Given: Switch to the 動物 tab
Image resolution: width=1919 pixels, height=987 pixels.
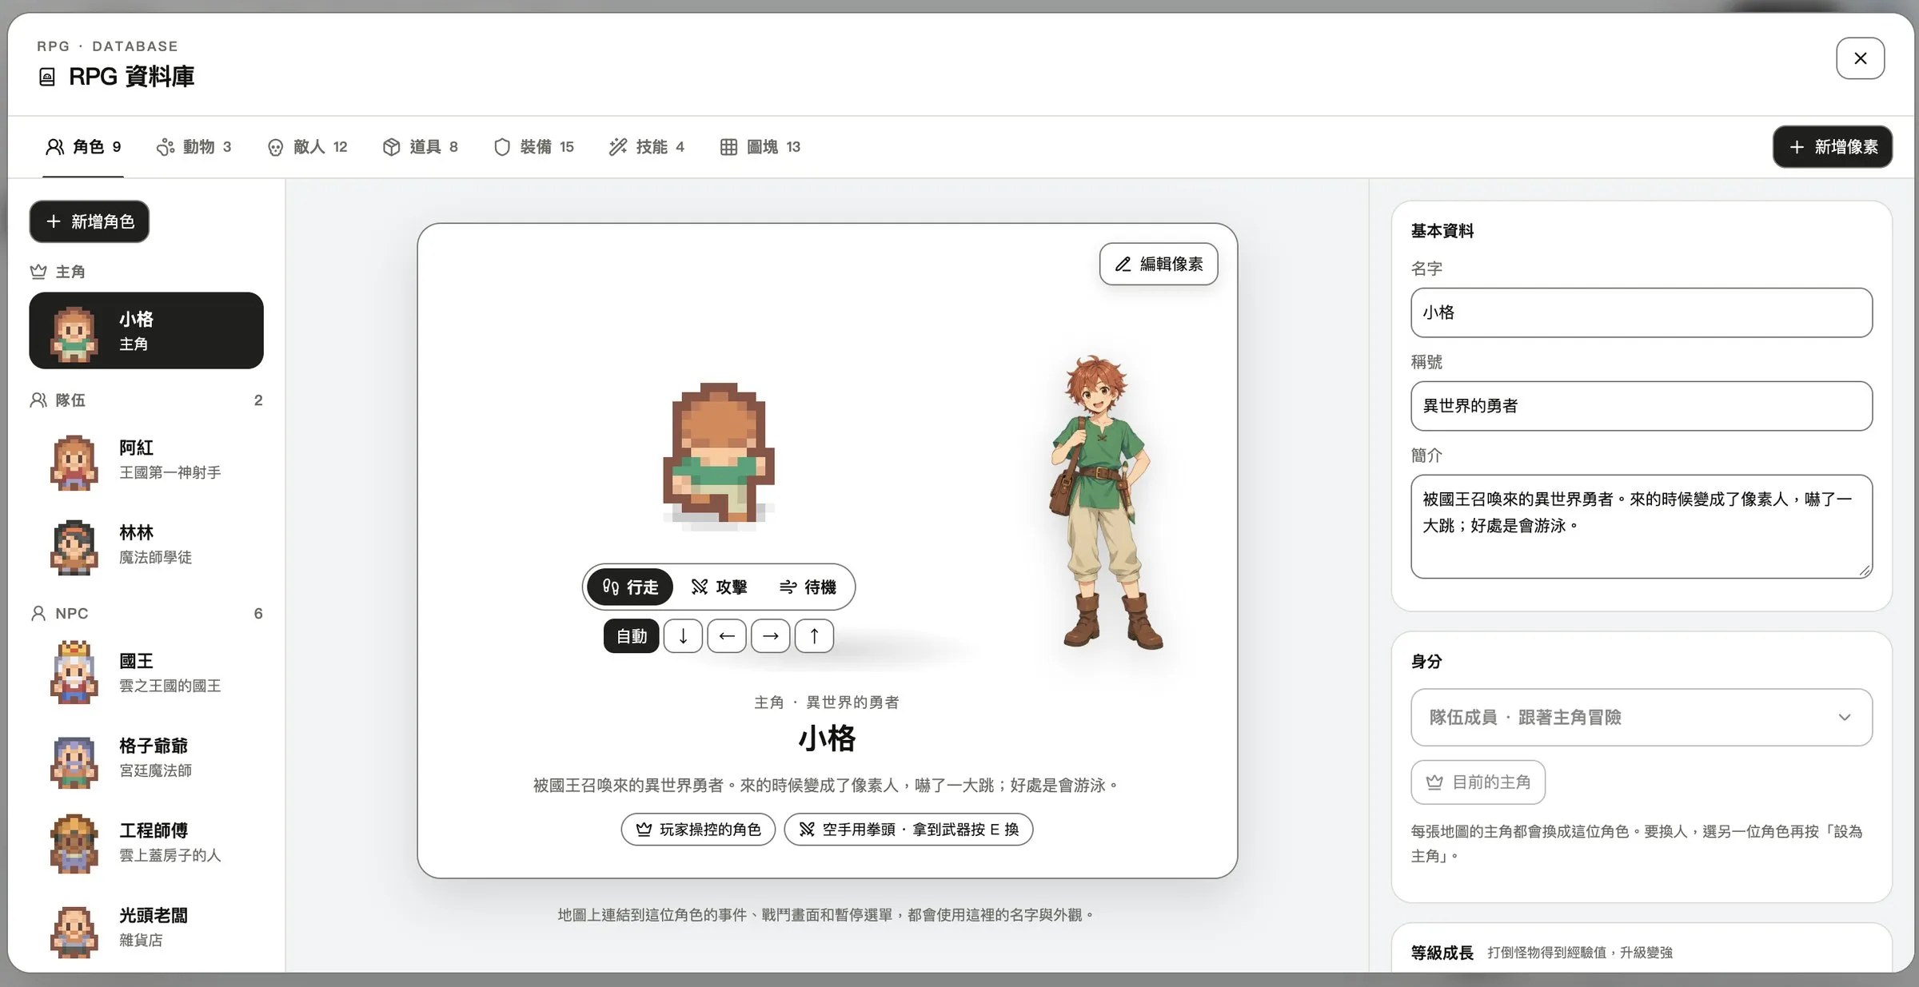Looking at the screenshot, I should 193,146.
